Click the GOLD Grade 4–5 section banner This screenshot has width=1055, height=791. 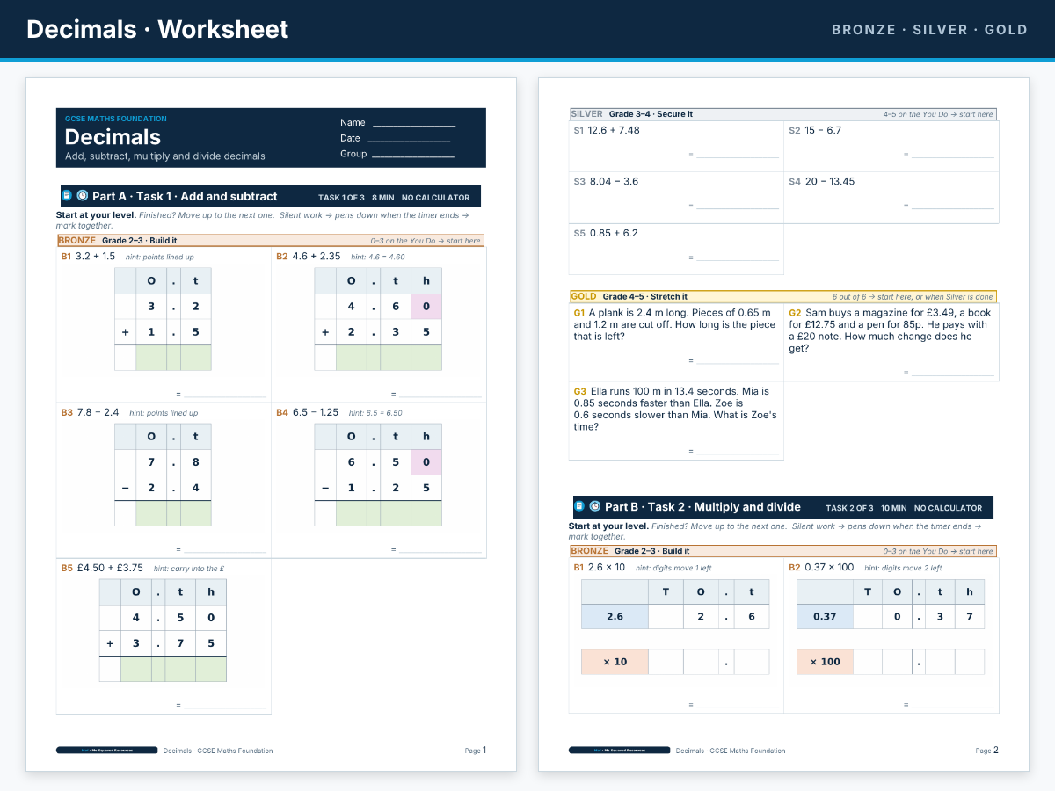[782, 297]
